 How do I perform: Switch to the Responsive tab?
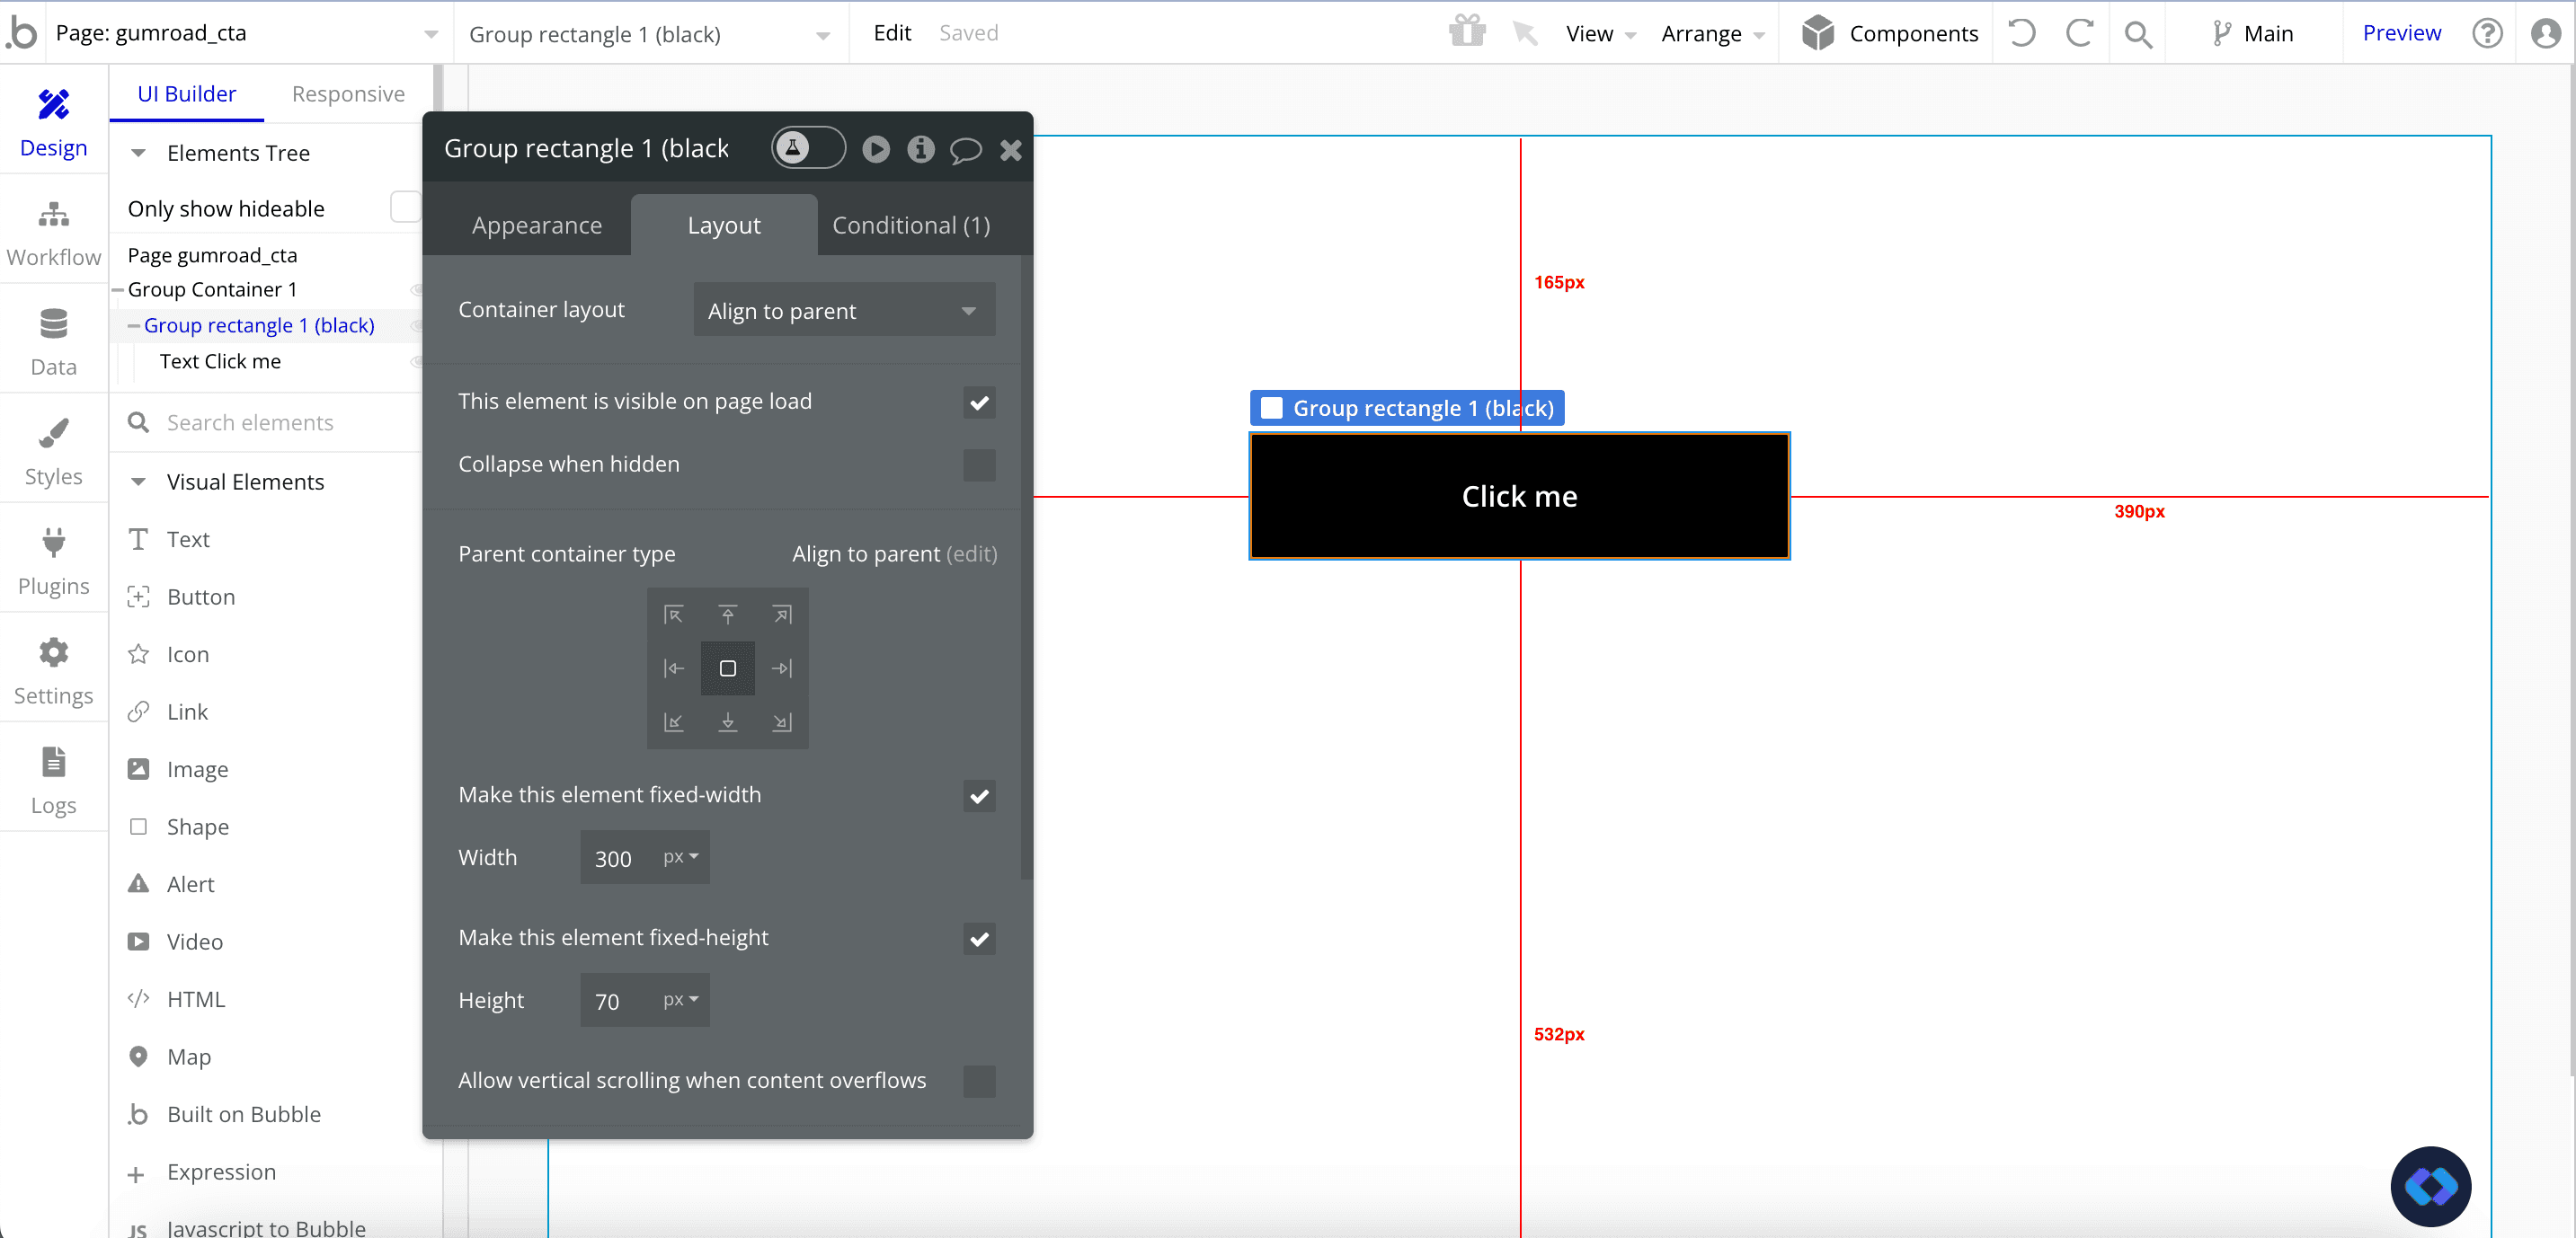pos(348,94)
